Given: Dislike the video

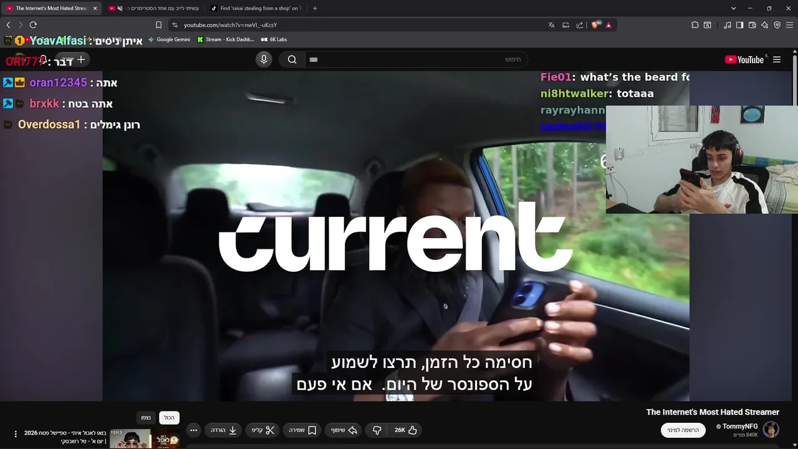Looking at the screenshot, I should [x=377, y=430].
